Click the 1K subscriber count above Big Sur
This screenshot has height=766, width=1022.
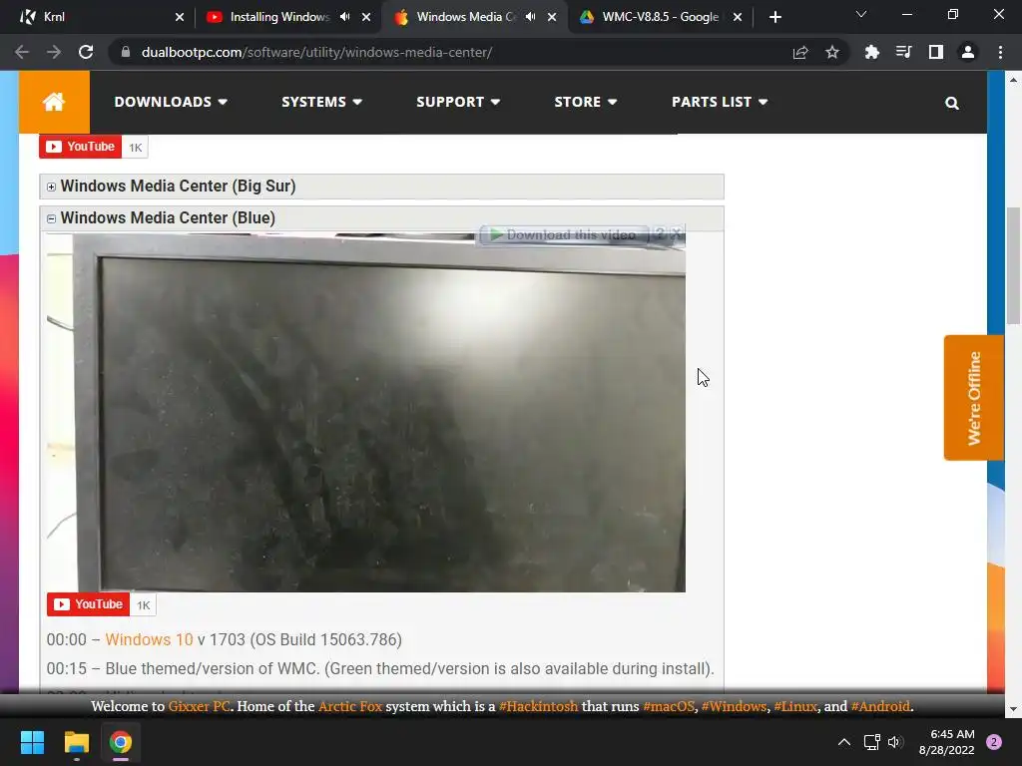[x=135, y=148]
